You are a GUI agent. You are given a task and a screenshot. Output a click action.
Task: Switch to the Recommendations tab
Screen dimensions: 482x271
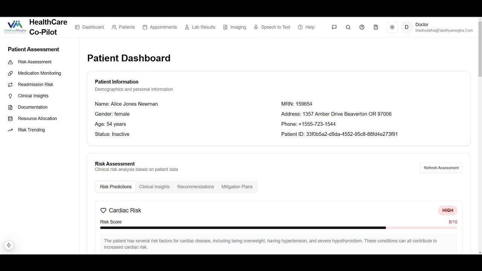coord(195,187)
